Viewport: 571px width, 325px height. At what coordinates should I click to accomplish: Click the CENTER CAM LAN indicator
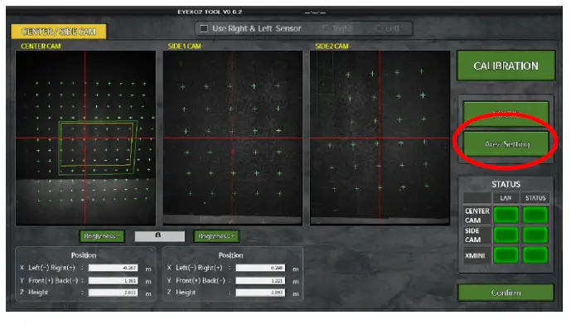click(506, 215)
